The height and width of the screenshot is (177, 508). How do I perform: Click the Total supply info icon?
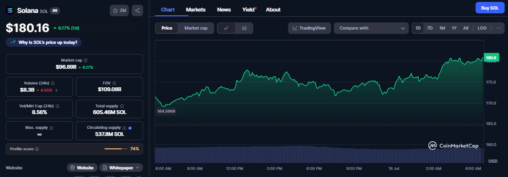pos(122,106)
